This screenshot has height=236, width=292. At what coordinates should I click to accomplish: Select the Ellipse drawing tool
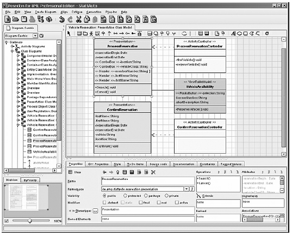[x=239, y=34]
